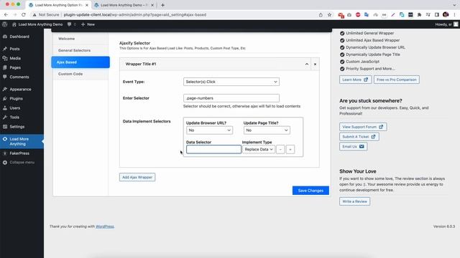Click the Add Ajax Wrapper button
This screenshot has width=460, height=258.
click(x=137, y=177)
